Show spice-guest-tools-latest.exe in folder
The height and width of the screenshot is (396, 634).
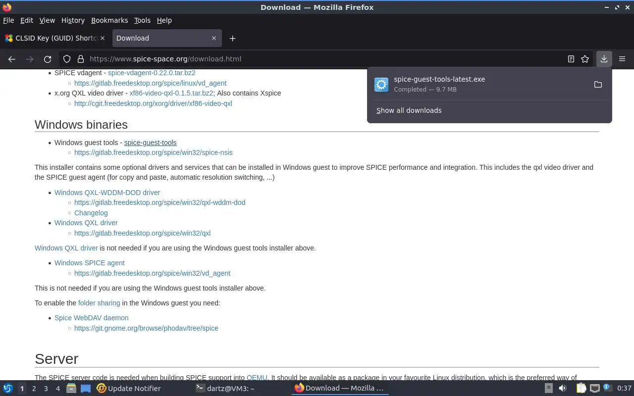tap(598, 85)
